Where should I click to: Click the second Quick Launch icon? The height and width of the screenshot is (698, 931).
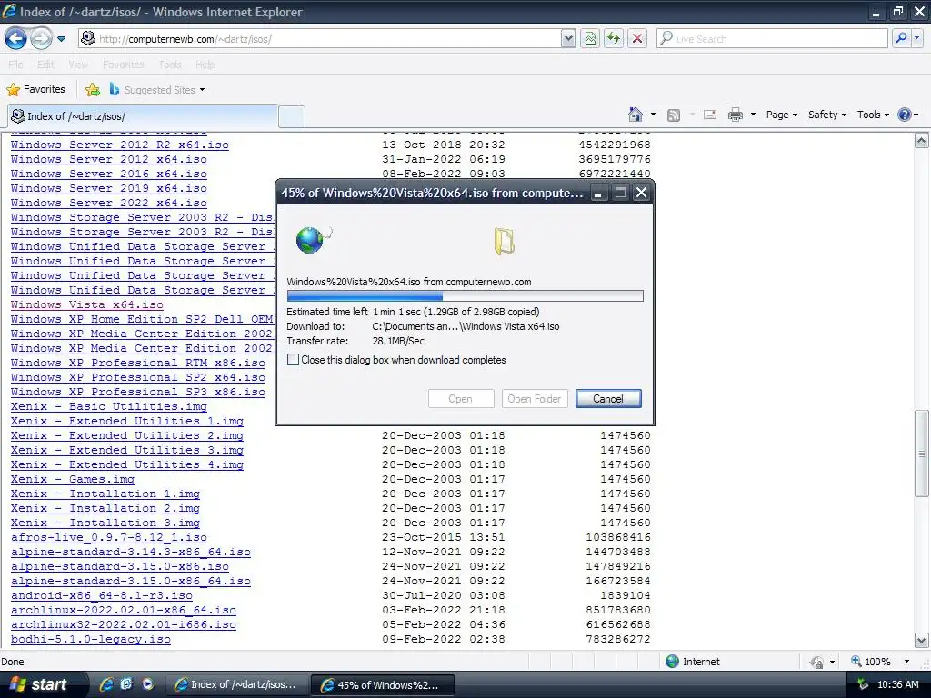pos(126,684)
